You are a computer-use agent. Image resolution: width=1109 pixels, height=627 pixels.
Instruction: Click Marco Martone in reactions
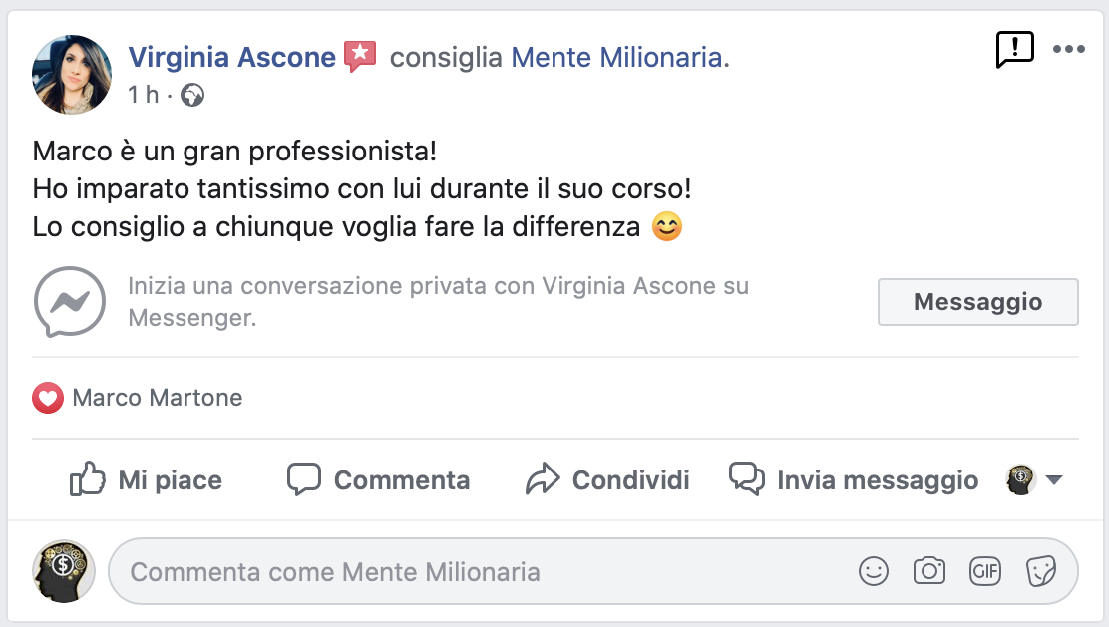(158, 399)
